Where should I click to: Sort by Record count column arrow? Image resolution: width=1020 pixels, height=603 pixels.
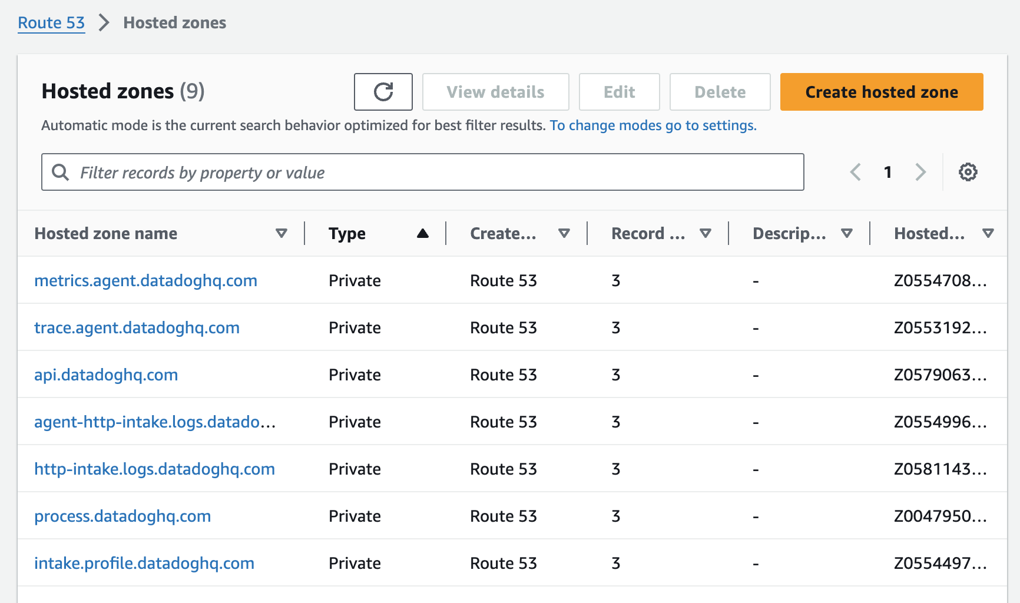[706, 234]
